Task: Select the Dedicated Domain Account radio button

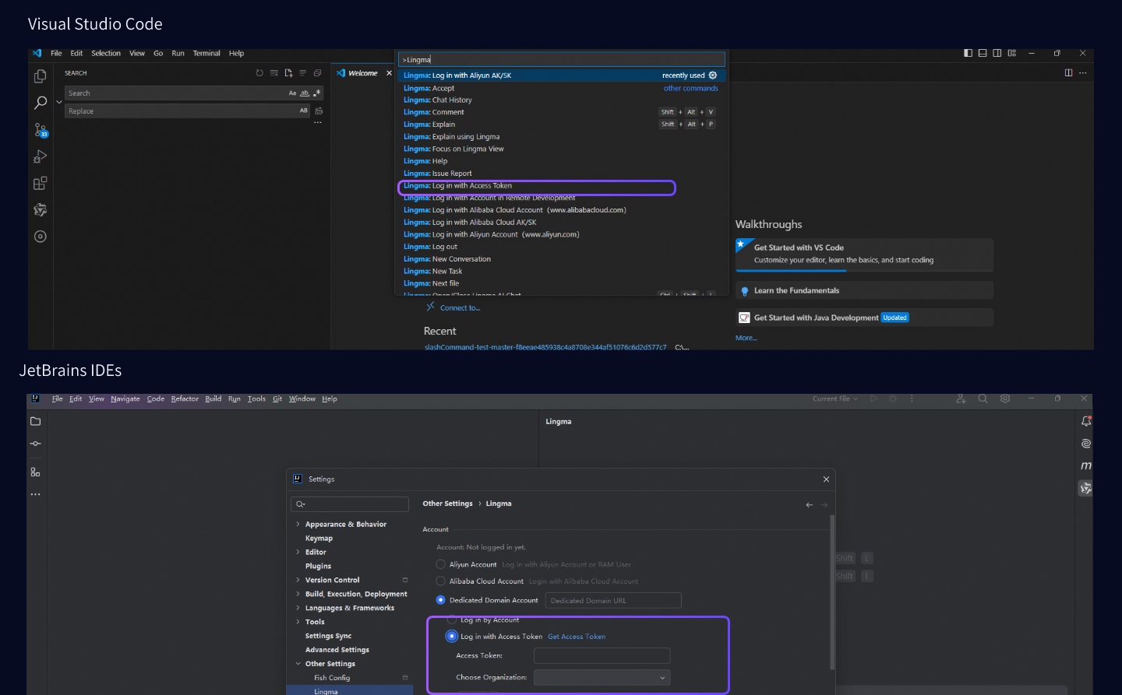Action: click(441, 600)
